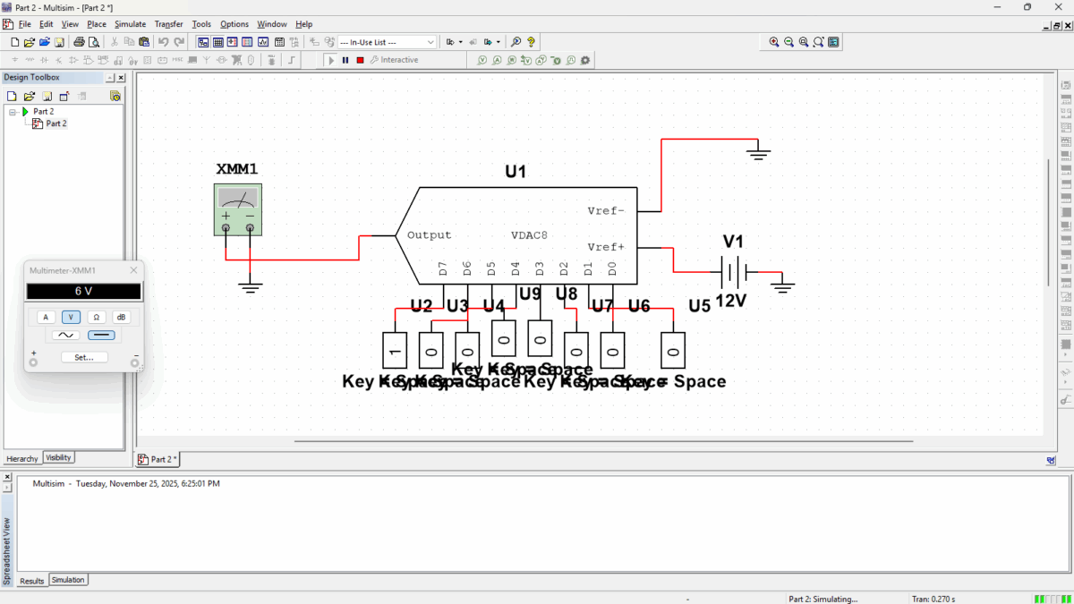Click the Zoom out magnifier icon

click(788, 42)
